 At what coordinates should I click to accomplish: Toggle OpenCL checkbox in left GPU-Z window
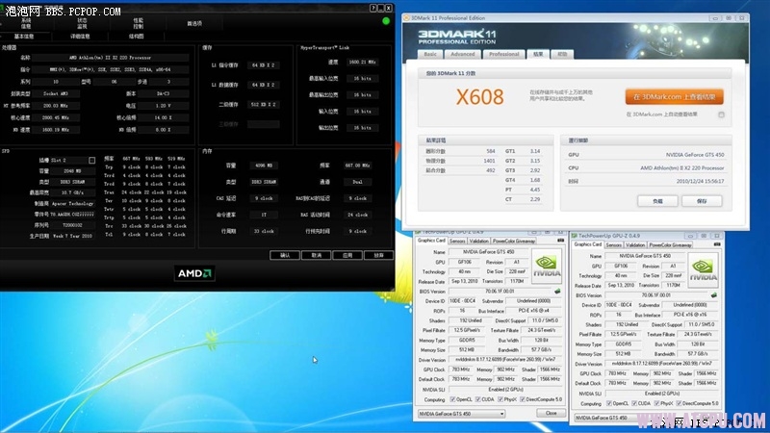pos(452,399)
